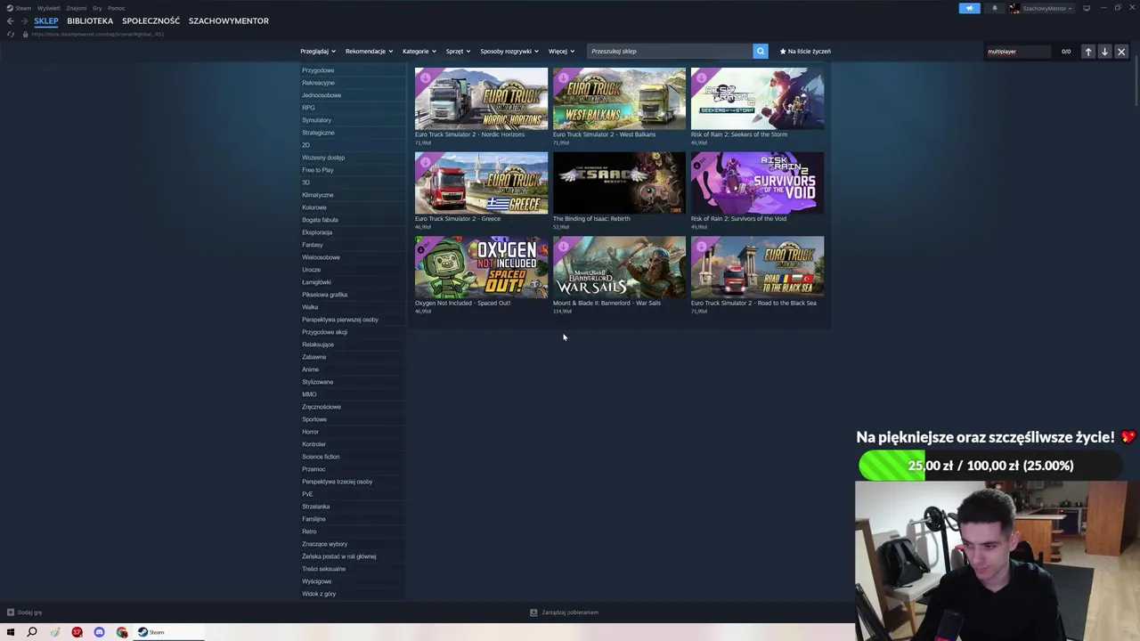Open the announcements megaphone icon

point(970,8)
